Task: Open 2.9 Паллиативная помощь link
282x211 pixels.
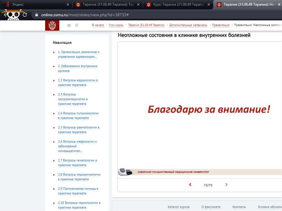Action: point(78,191)
